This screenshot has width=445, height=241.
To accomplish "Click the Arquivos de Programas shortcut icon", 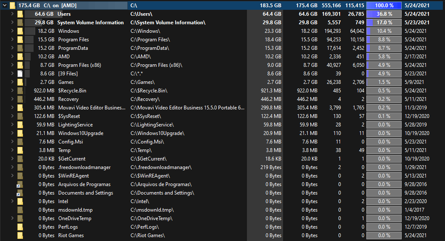I will point(20,184).
